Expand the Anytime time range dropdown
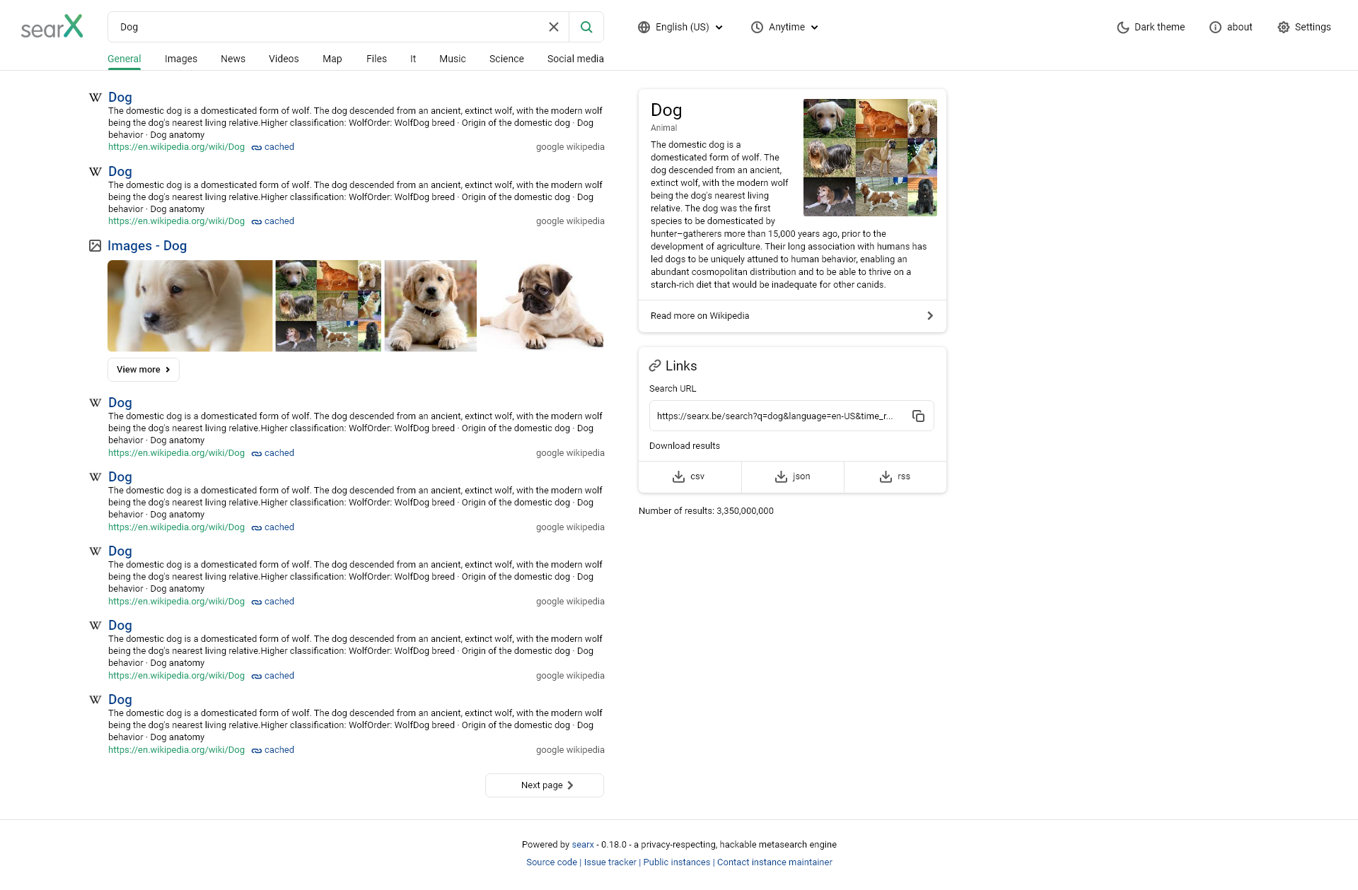 (x=784, y=27)
